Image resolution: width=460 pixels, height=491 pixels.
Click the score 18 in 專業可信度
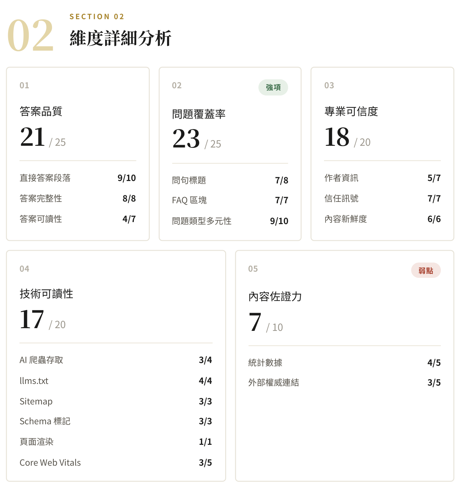point(337,137)
